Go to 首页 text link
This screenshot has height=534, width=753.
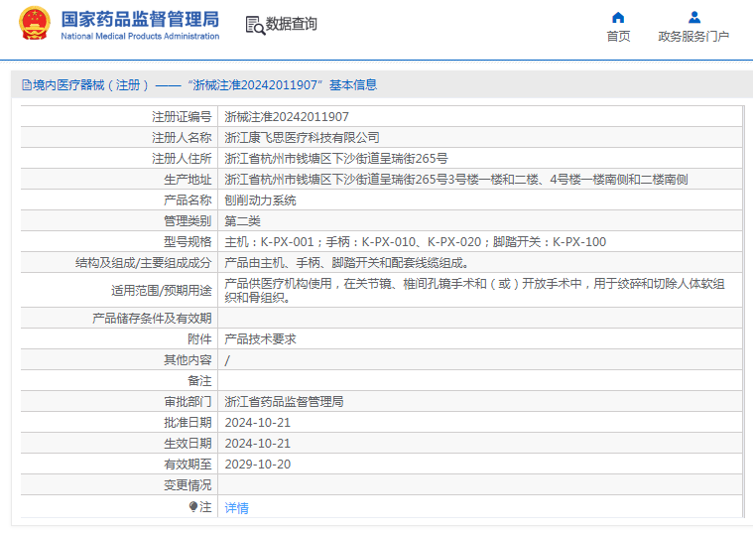coord(618,37)
